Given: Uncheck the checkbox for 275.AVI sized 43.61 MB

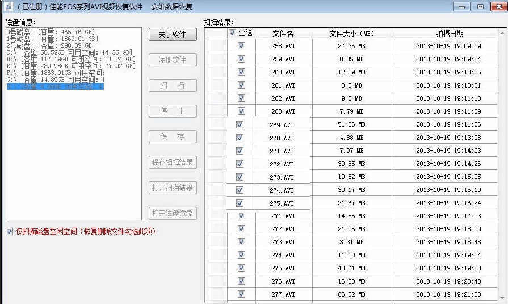Looking at the screenshot, I should [241, 268].
